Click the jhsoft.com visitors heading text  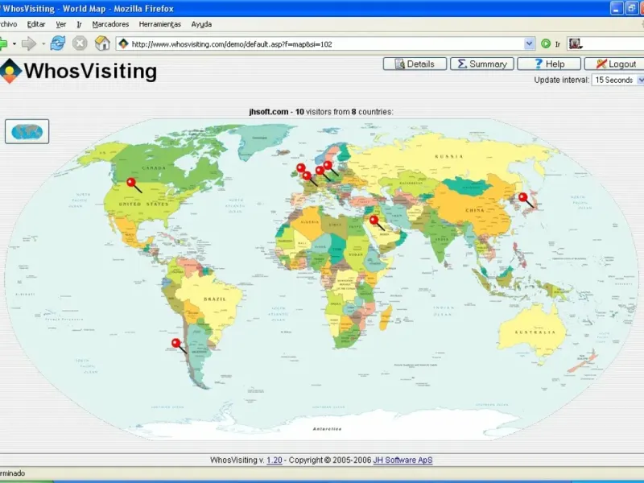[321, 112]
